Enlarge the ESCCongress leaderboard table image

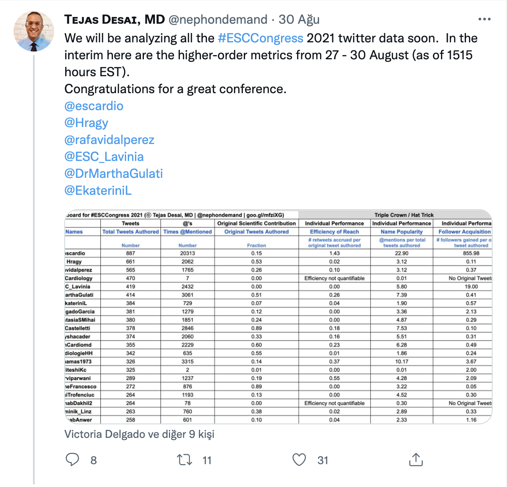point(278,317)
